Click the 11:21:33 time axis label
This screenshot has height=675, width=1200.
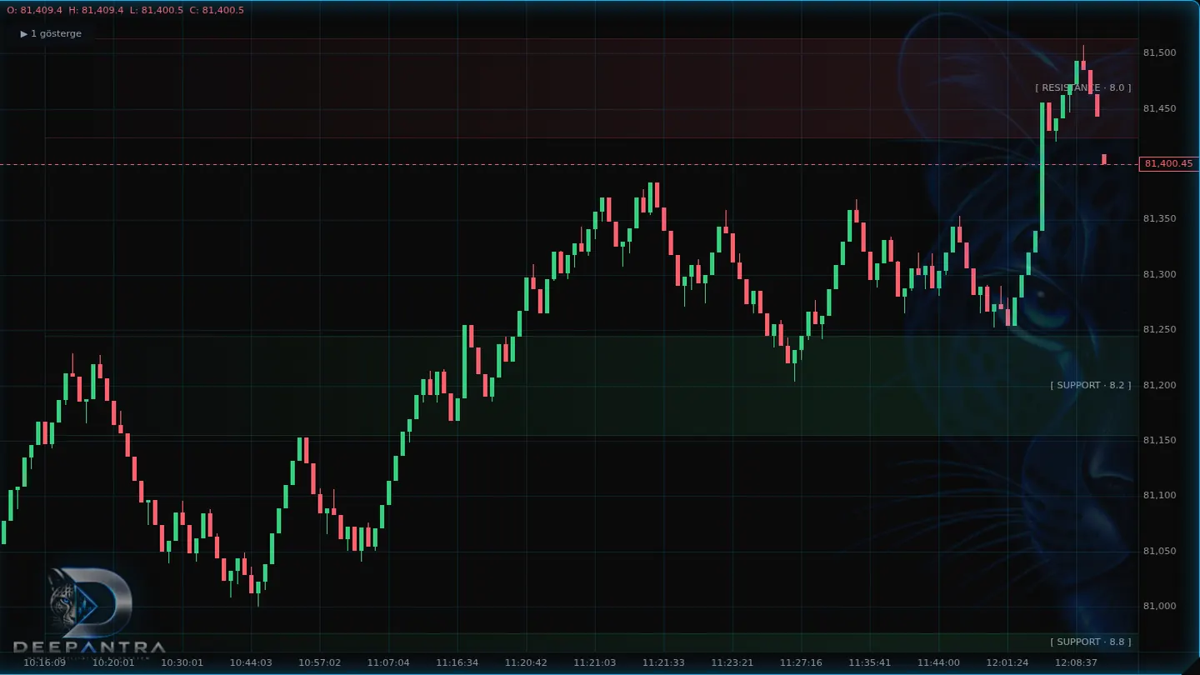point(663,663)
